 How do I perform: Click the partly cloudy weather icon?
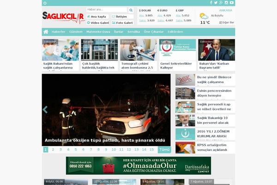[x=204, y=16]
